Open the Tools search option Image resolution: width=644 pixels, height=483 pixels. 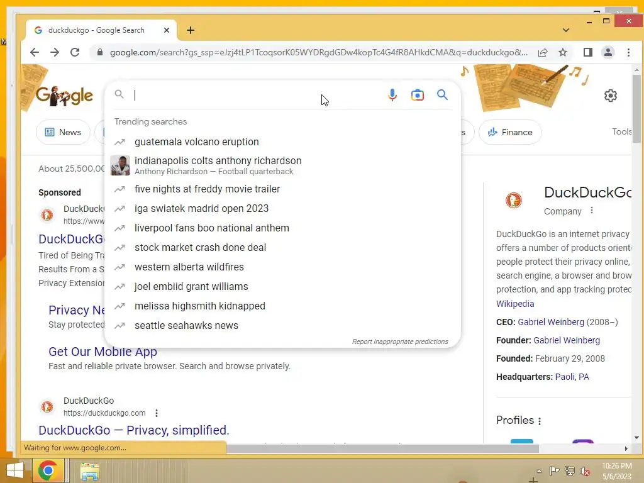[622, 131]
